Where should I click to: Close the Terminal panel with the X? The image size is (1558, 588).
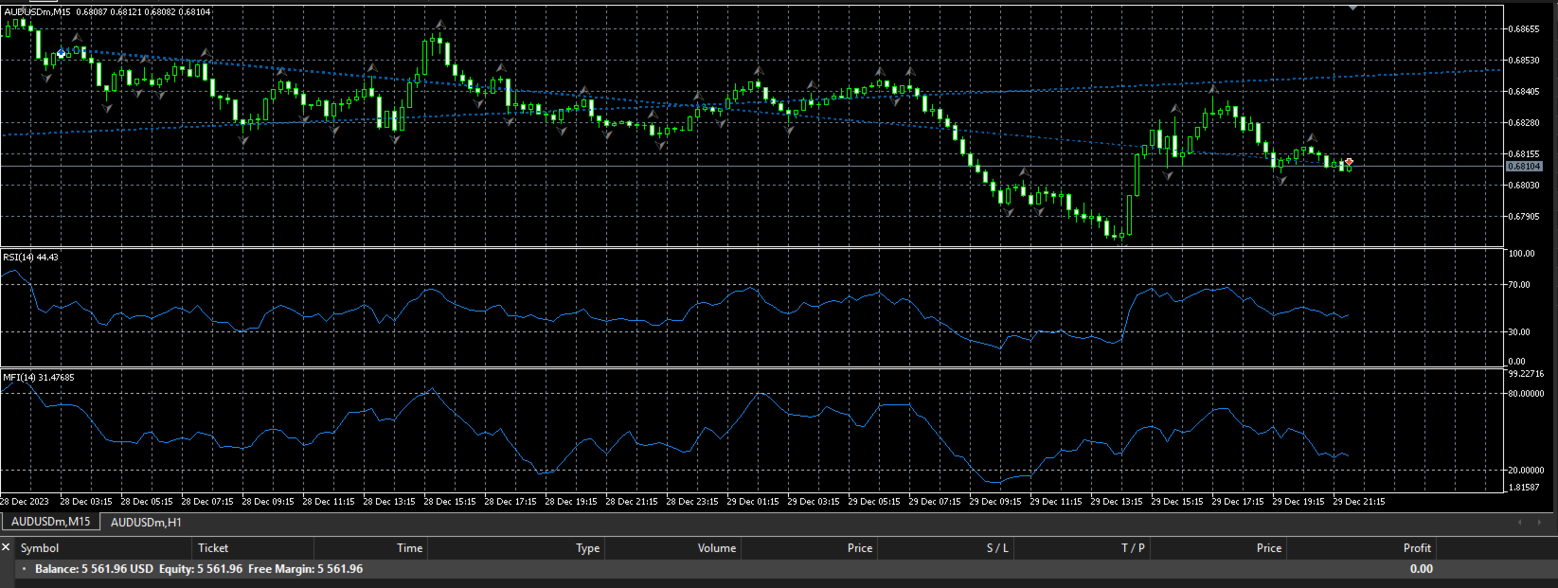click(x=7, y=547)
